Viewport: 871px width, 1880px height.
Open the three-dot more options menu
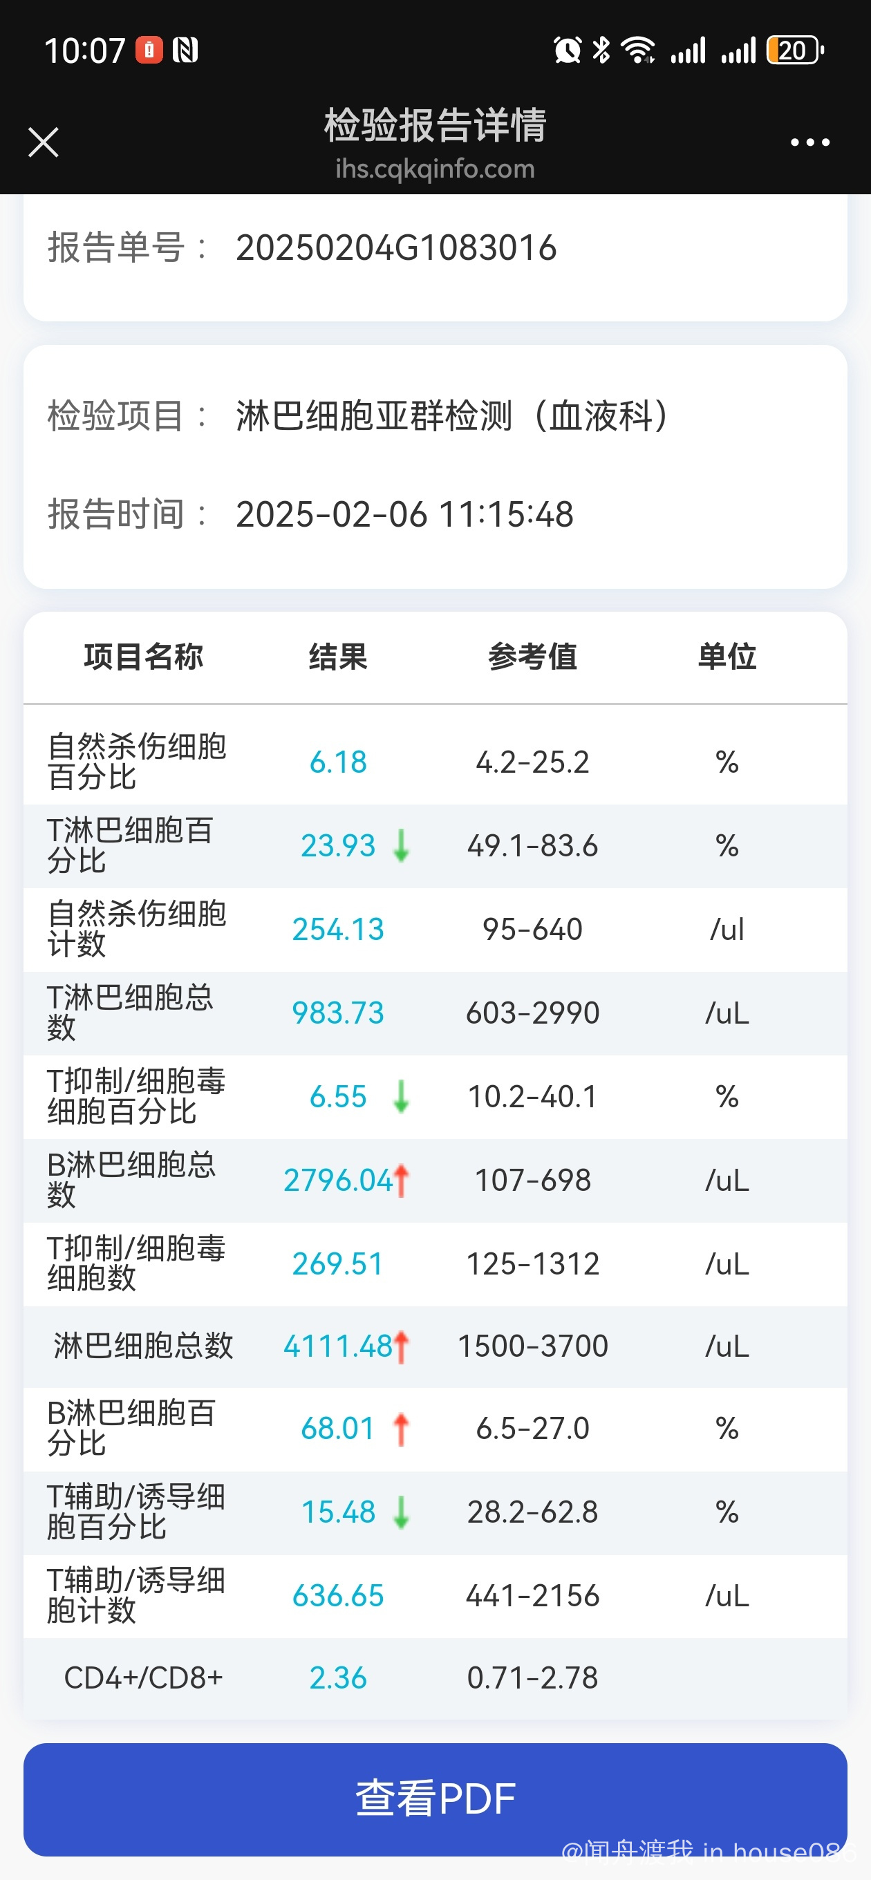pos(809,142)
